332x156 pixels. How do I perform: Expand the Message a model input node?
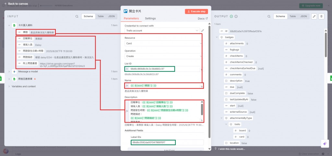coord(9,72)
